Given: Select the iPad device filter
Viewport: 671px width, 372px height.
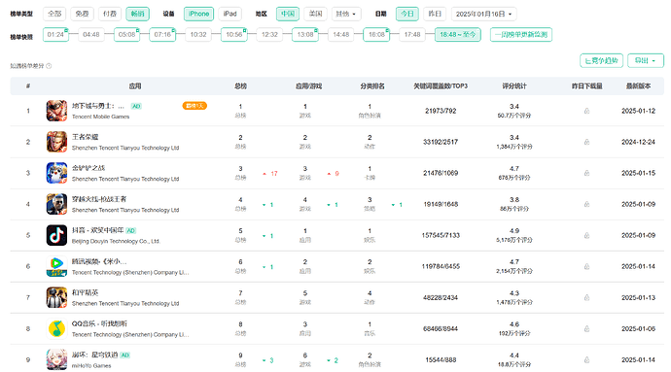Looking at the screenshot, I should point(230,14).
